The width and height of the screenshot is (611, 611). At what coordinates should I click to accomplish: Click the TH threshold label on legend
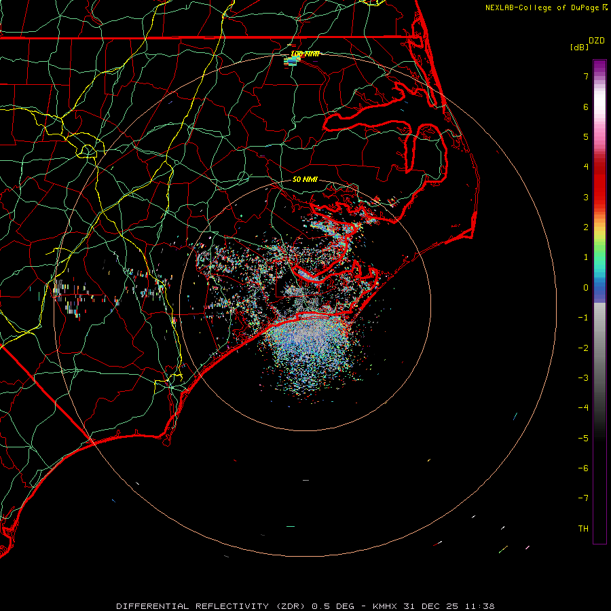point(583,529)
